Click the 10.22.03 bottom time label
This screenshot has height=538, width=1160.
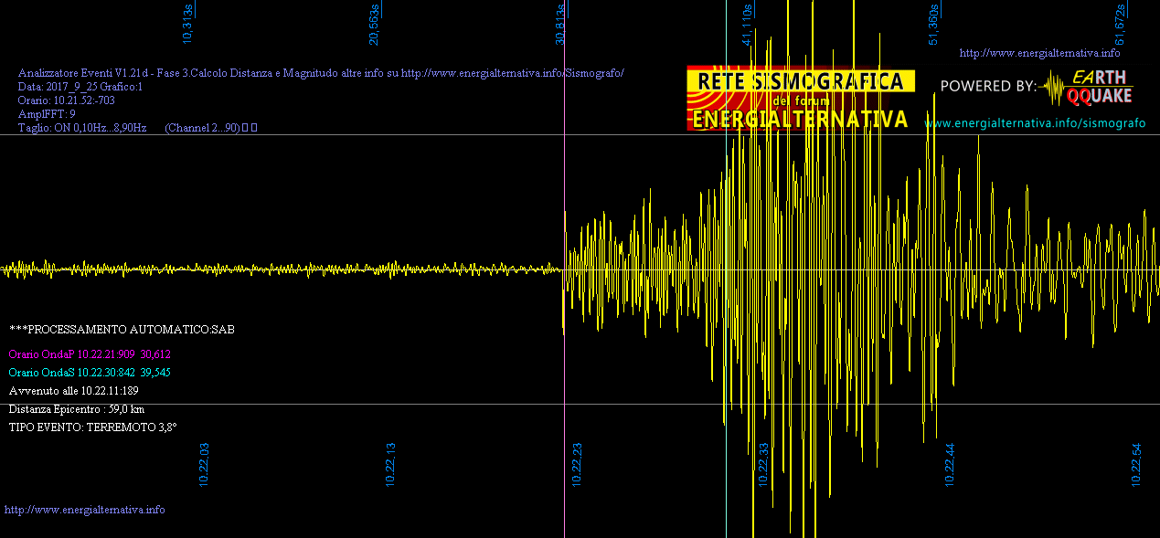pyautogui.click(x=205, y=465)
